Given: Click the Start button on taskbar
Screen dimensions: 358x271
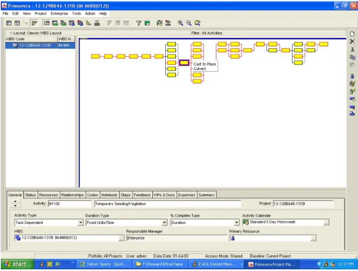Looking at the screenshot, I should click(17, 264).
